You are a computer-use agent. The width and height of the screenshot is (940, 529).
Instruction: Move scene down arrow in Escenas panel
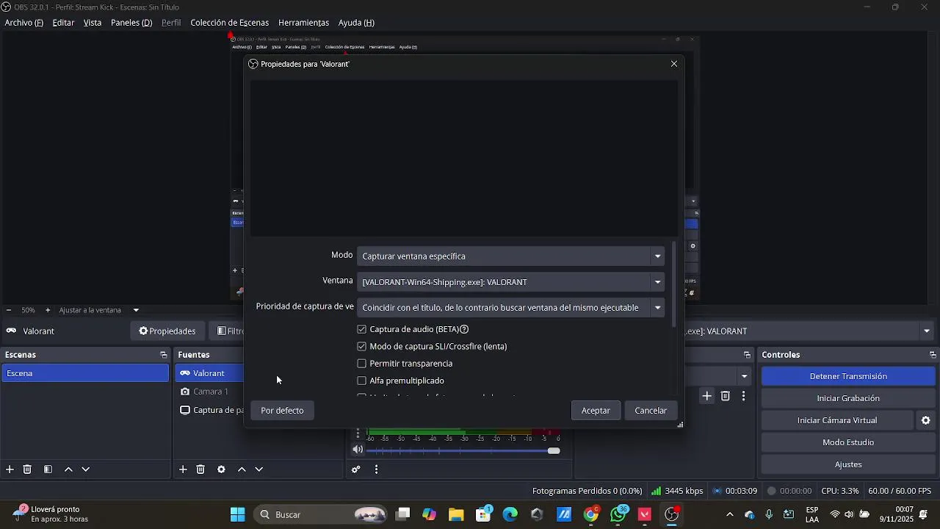pos(86,469)
